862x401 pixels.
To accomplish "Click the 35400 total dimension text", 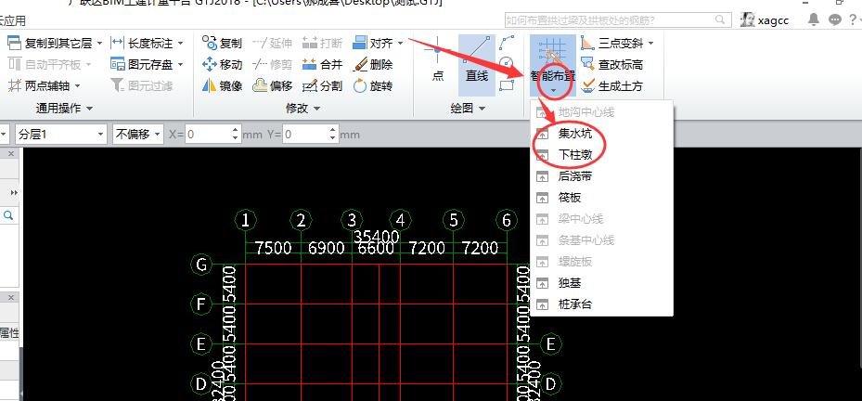I will [x=376, y=237].
